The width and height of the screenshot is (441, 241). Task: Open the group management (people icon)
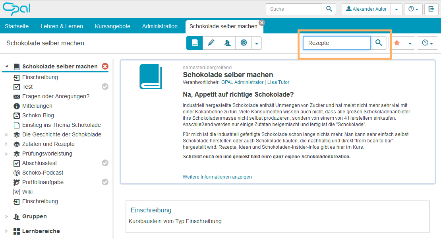[x=227, y=43]
